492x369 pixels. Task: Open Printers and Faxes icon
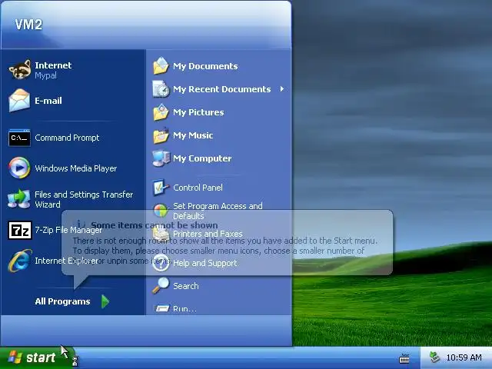161,234
